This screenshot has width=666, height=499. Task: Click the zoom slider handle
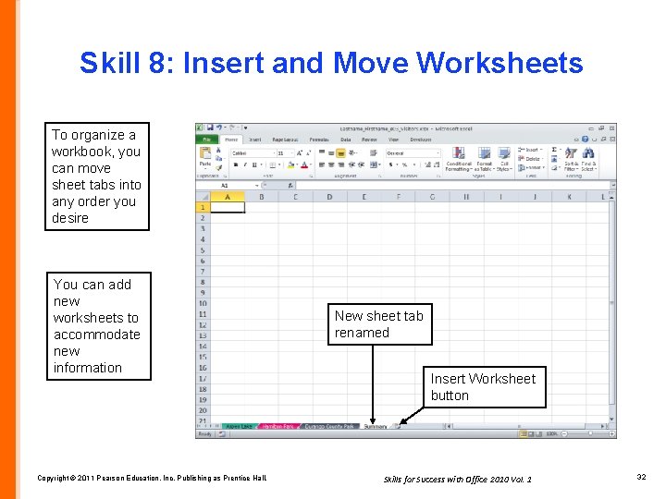[590, 433]
